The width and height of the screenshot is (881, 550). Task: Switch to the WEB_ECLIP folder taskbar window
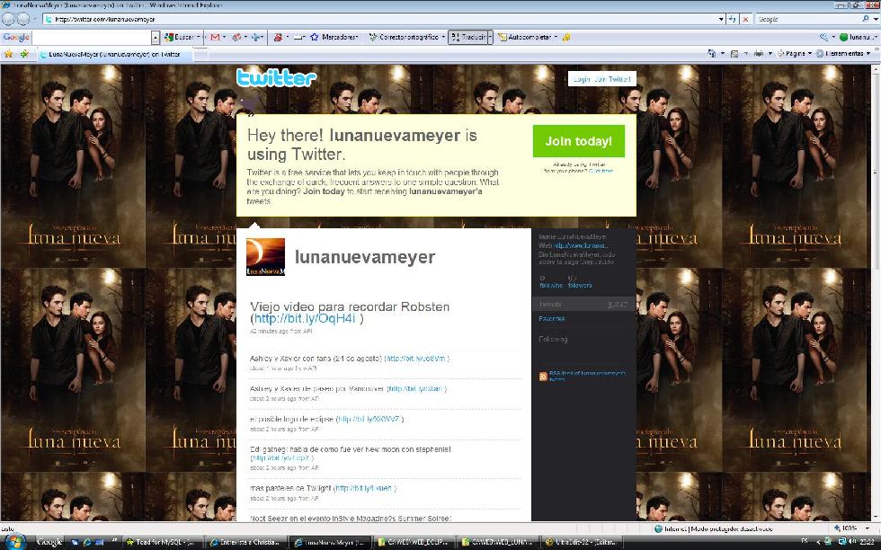tap(413, 542)
